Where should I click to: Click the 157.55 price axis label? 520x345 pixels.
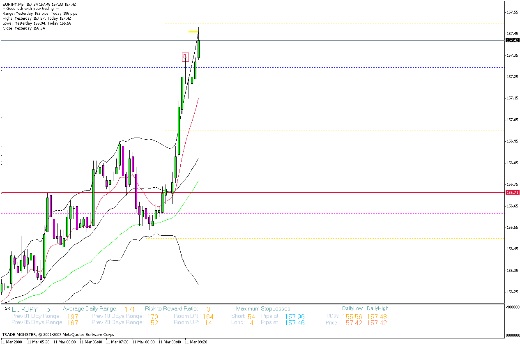[512, 12]
